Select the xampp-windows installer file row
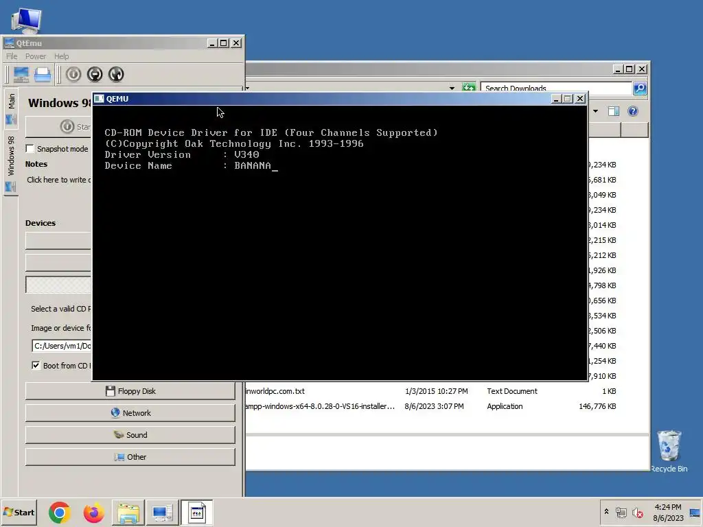This screenshot has width=703, height=527. click(x=431, y=406)
